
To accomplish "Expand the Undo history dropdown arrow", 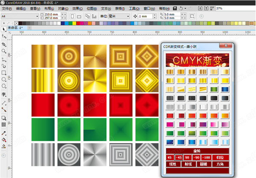I will (x=185, y=9).
